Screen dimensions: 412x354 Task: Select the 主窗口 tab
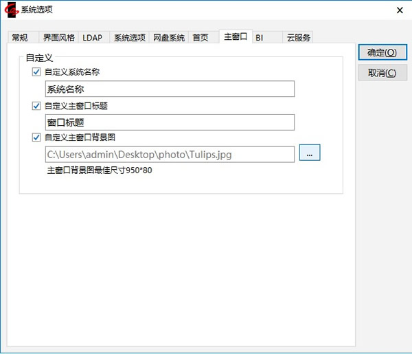pos(235,37)
